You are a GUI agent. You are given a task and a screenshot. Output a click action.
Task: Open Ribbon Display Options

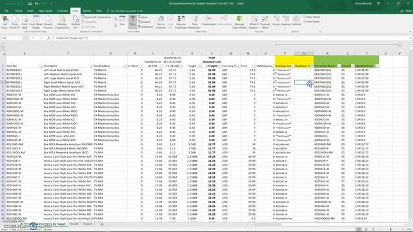(379, 4)
